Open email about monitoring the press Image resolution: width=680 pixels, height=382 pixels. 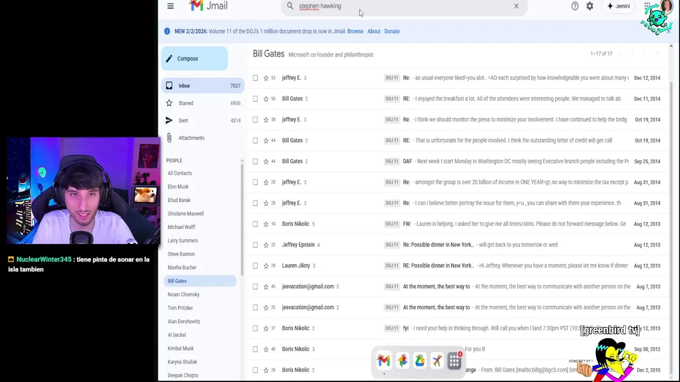[457, 119]
